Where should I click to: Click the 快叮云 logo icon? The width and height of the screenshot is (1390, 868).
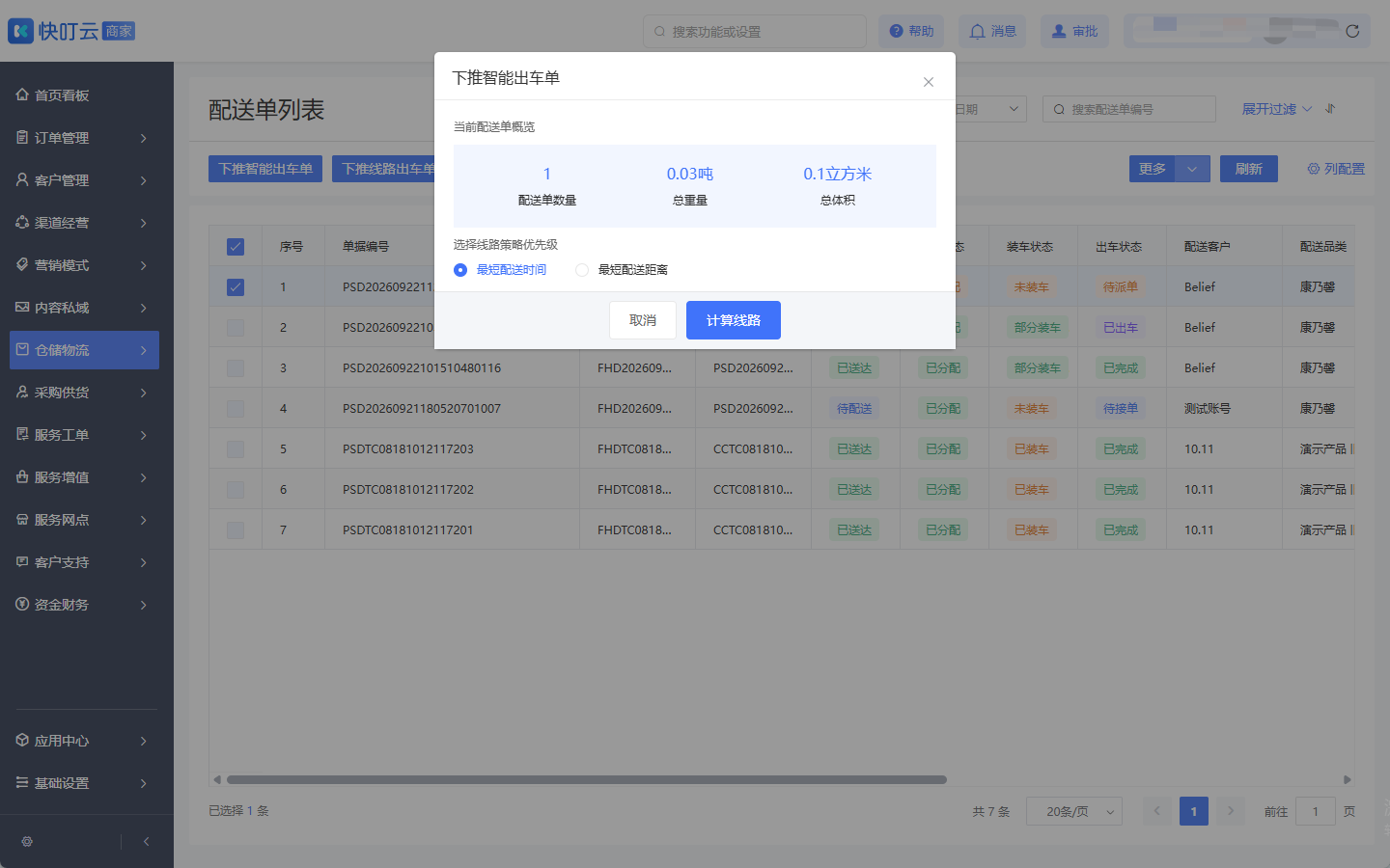pyautogui.click(x=20, y=31)
